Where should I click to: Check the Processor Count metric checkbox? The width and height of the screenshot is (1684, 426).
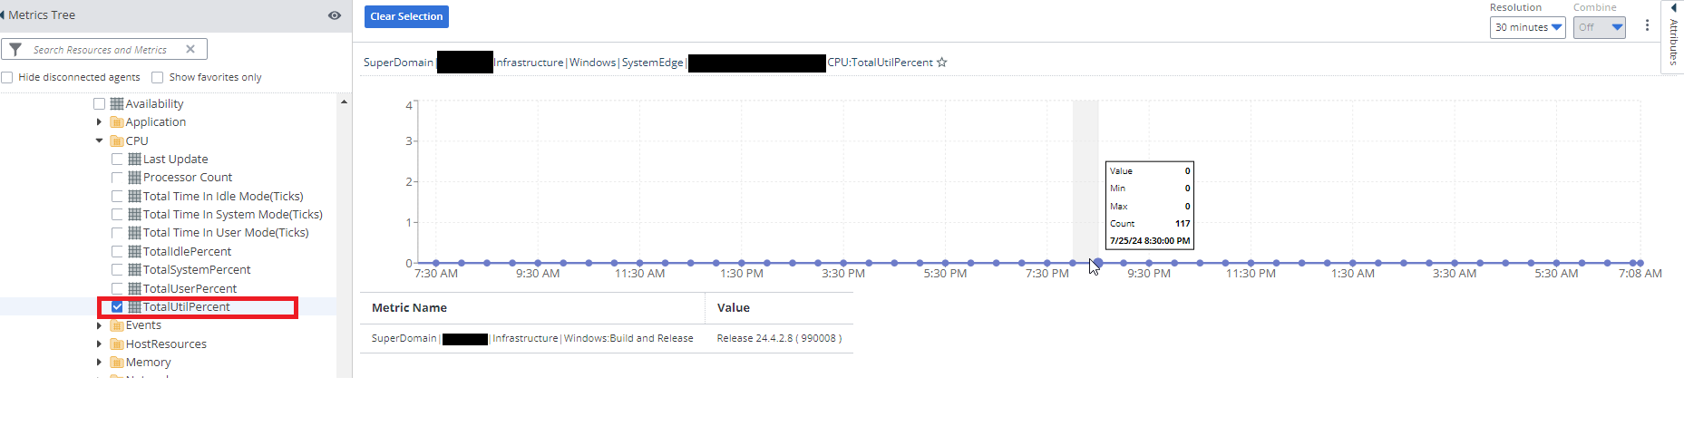click(x=117, y=177)
